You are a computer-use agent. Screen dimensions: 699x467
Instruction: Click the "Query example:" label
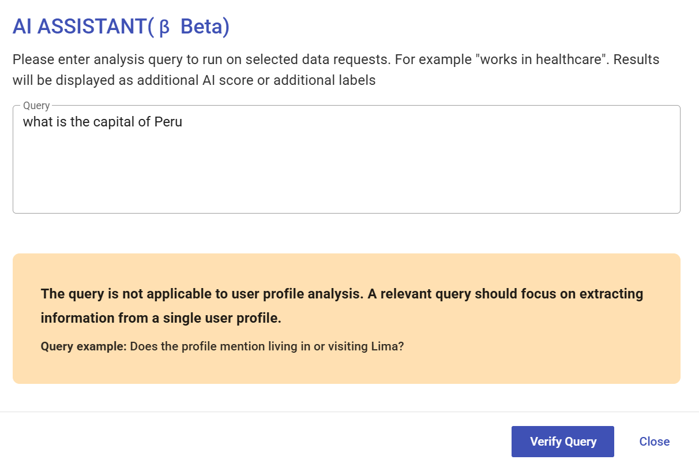84,347
